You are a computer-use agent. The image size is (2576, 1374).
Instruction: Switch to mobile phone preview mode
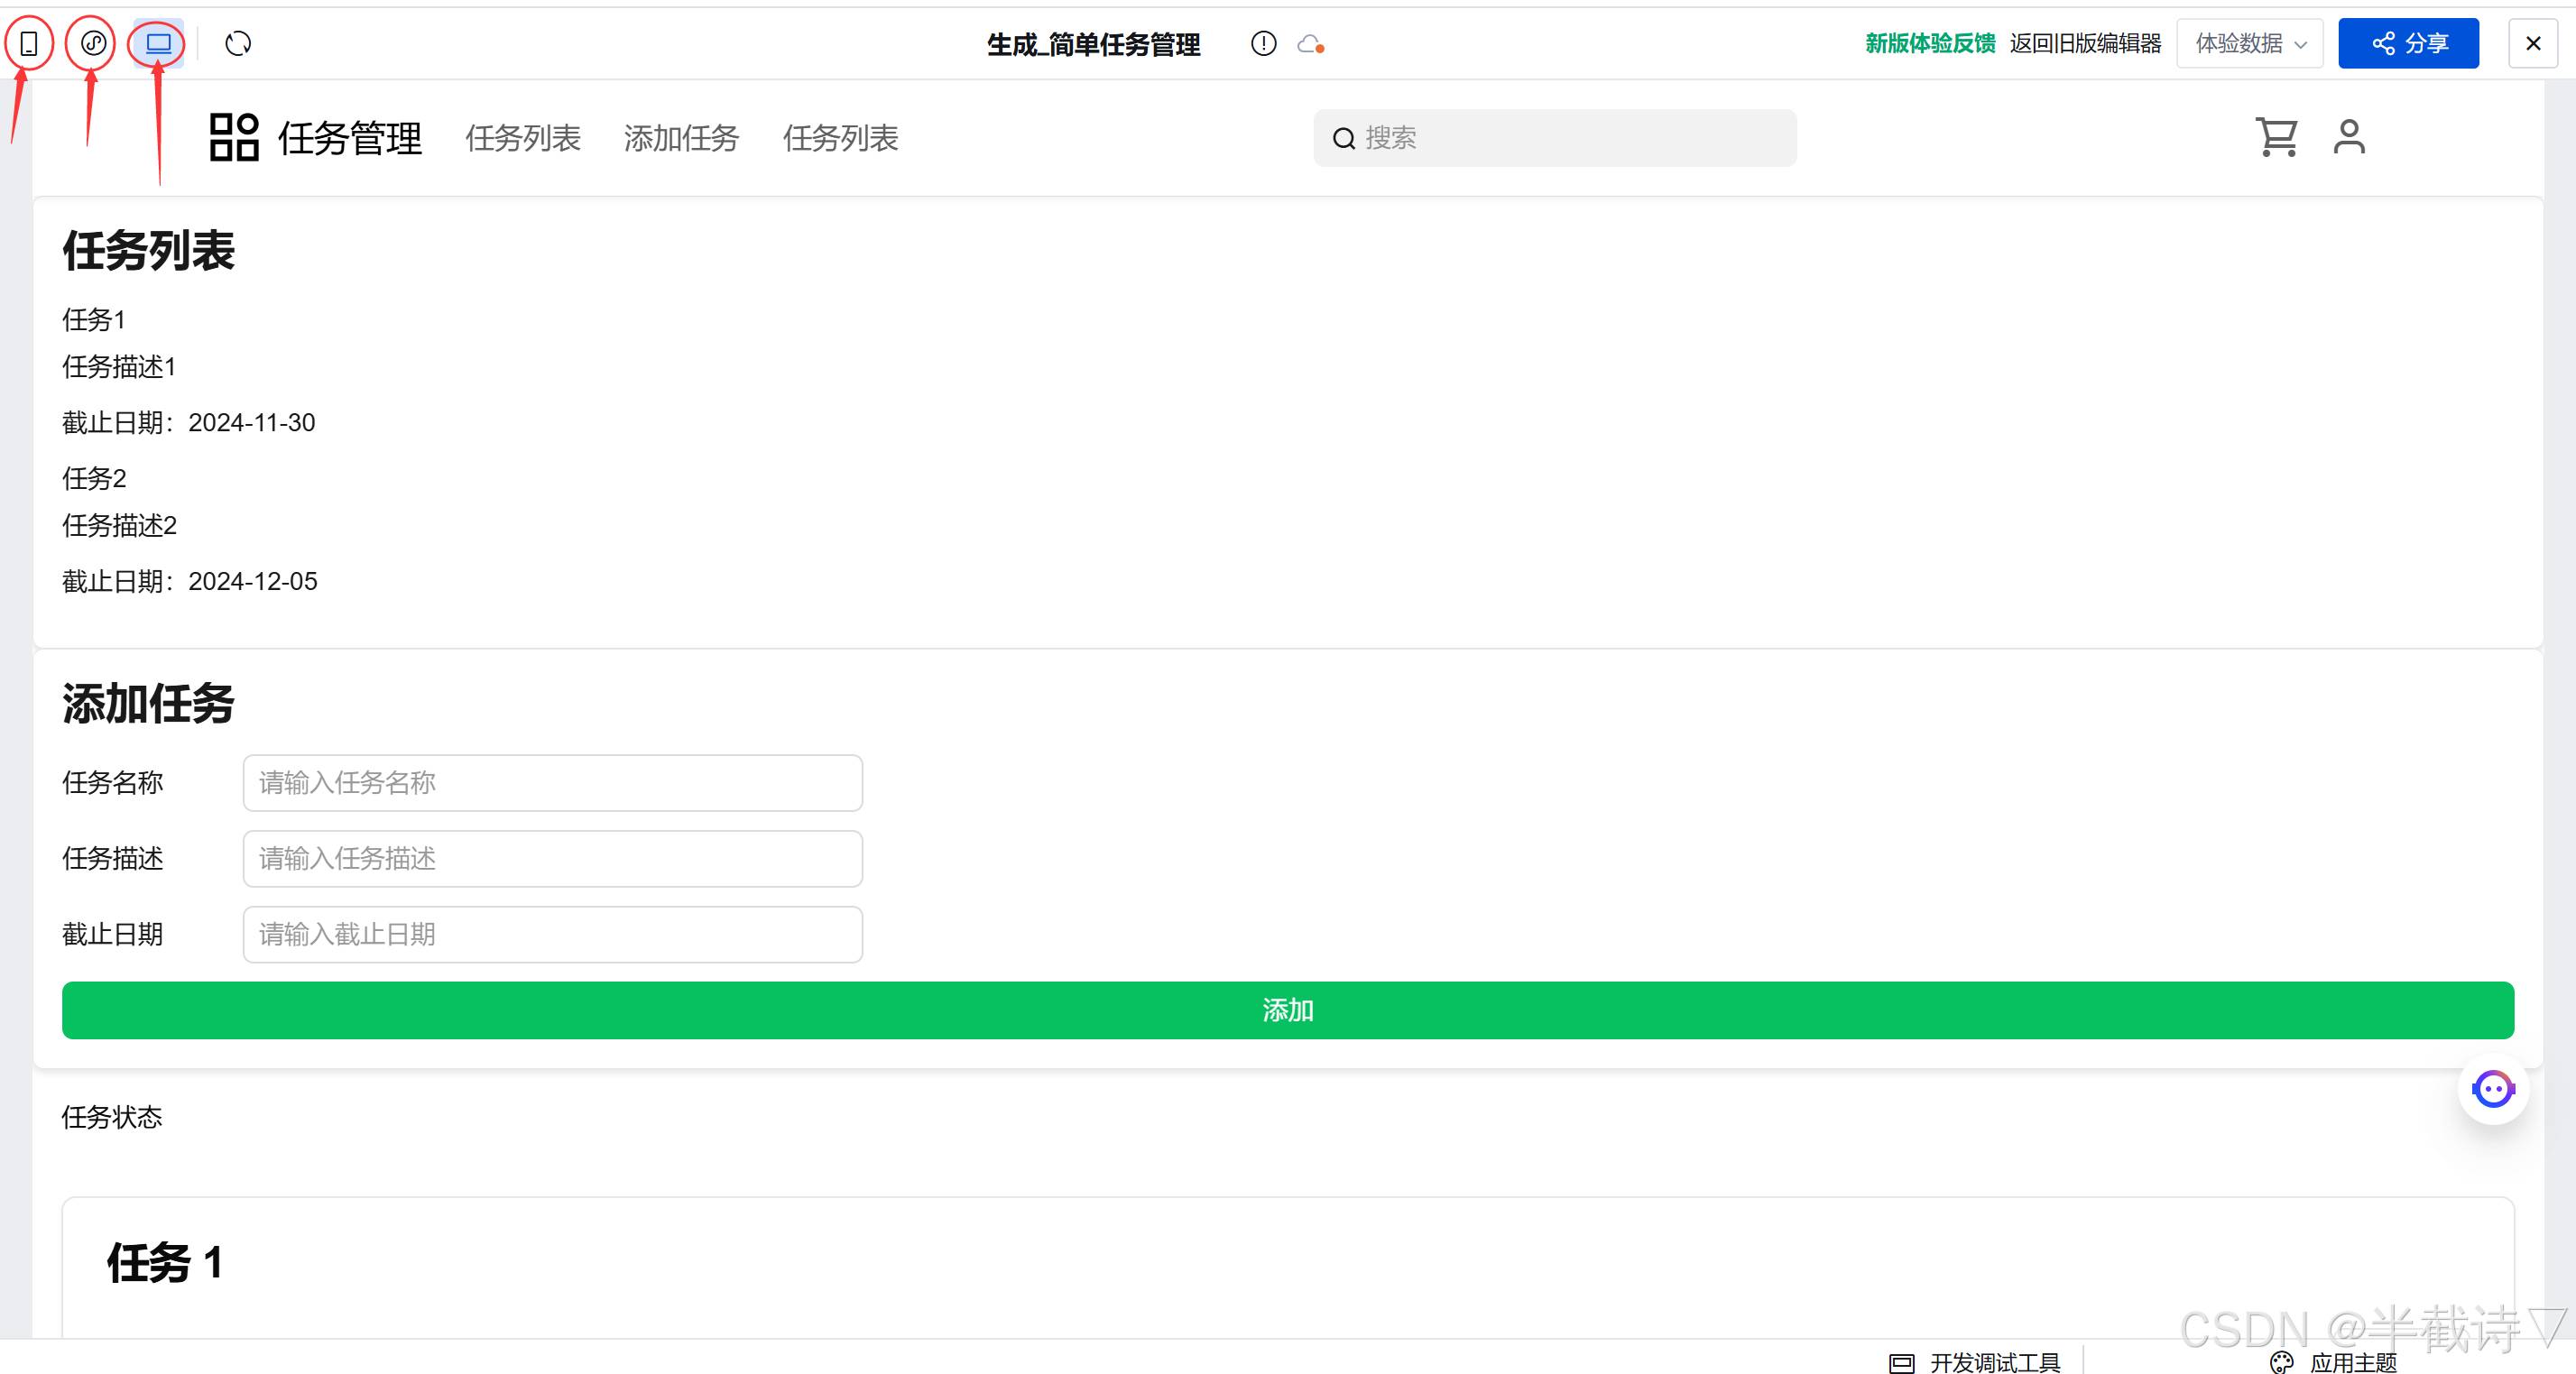[x=29, y=44]
